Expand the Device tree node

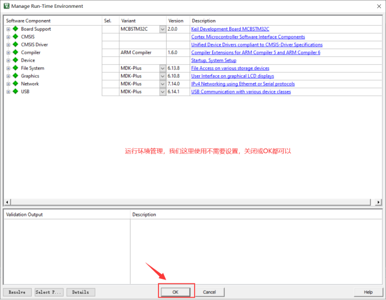8,60
